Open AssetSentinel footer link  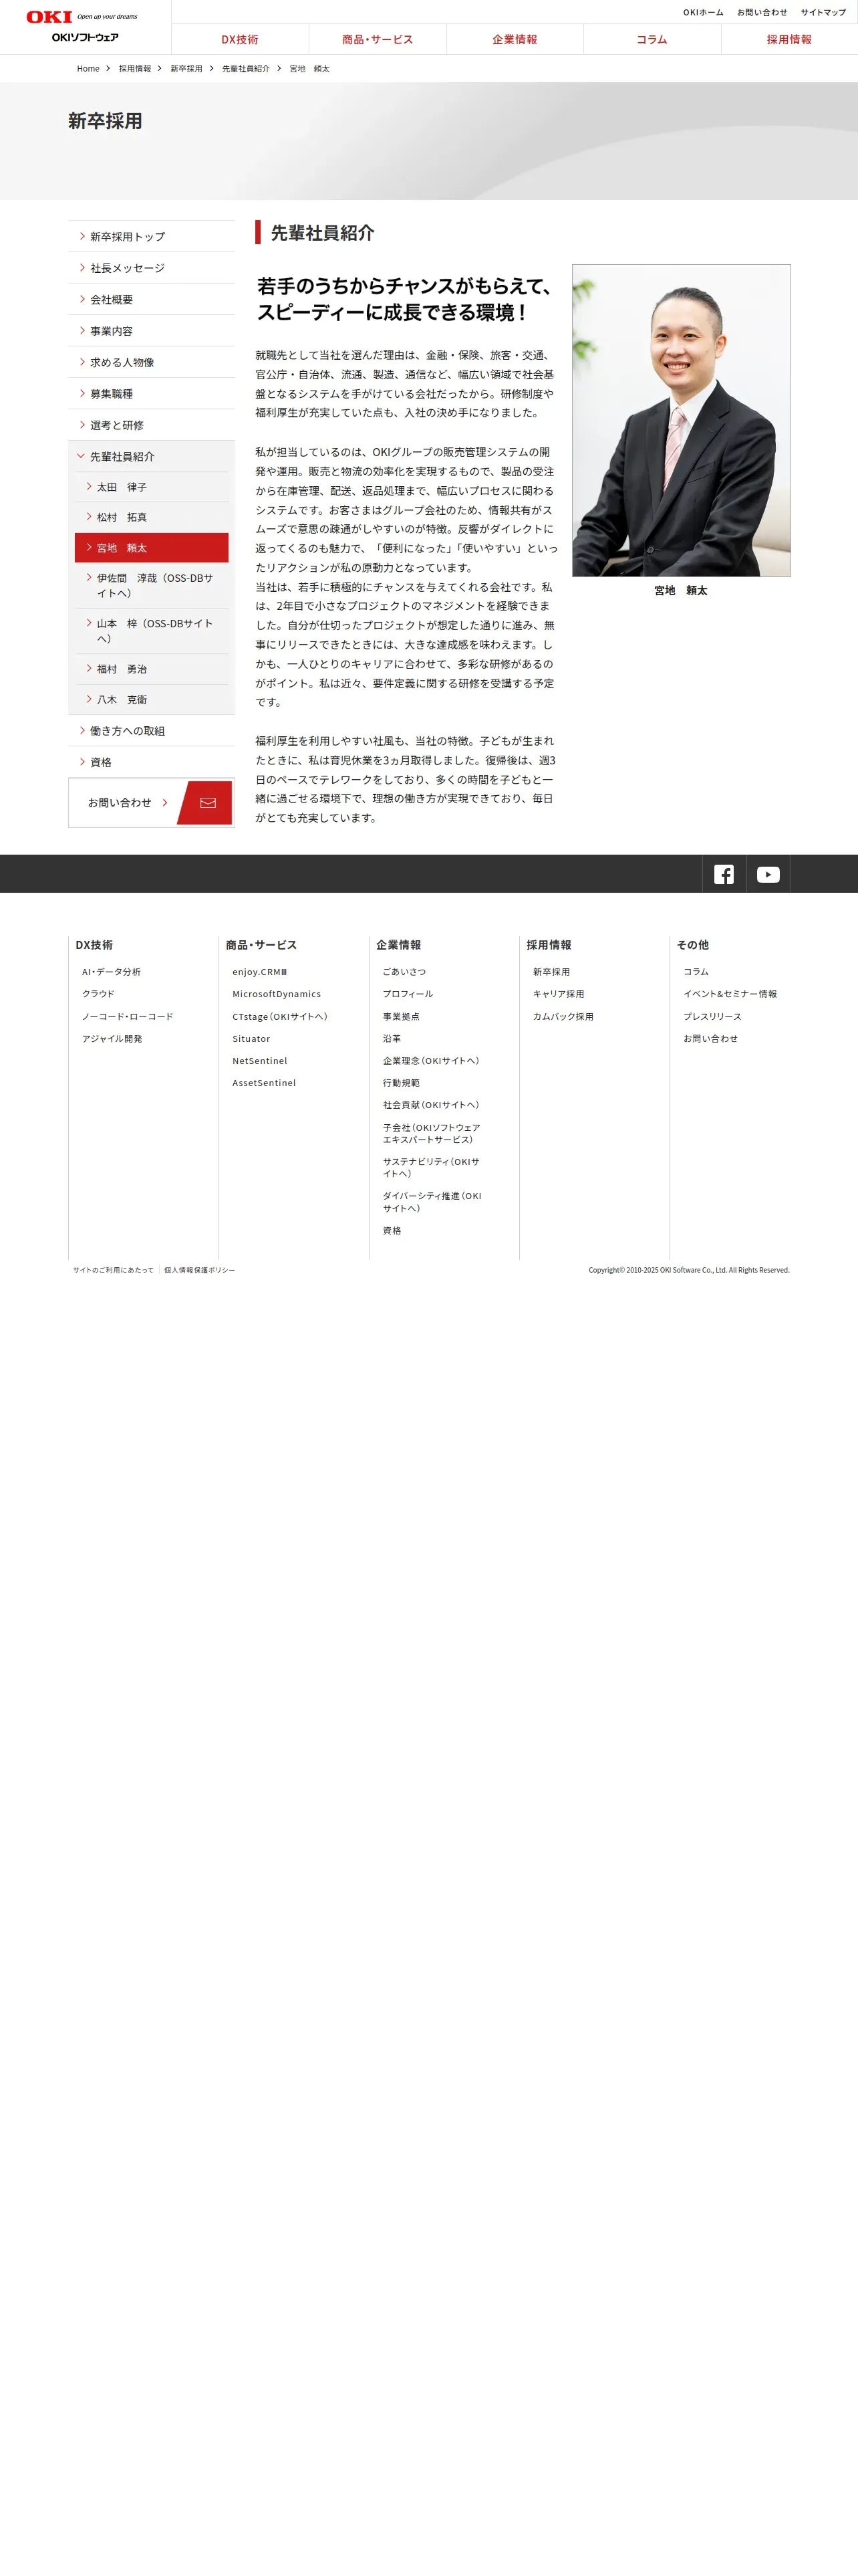[265, 1083]
